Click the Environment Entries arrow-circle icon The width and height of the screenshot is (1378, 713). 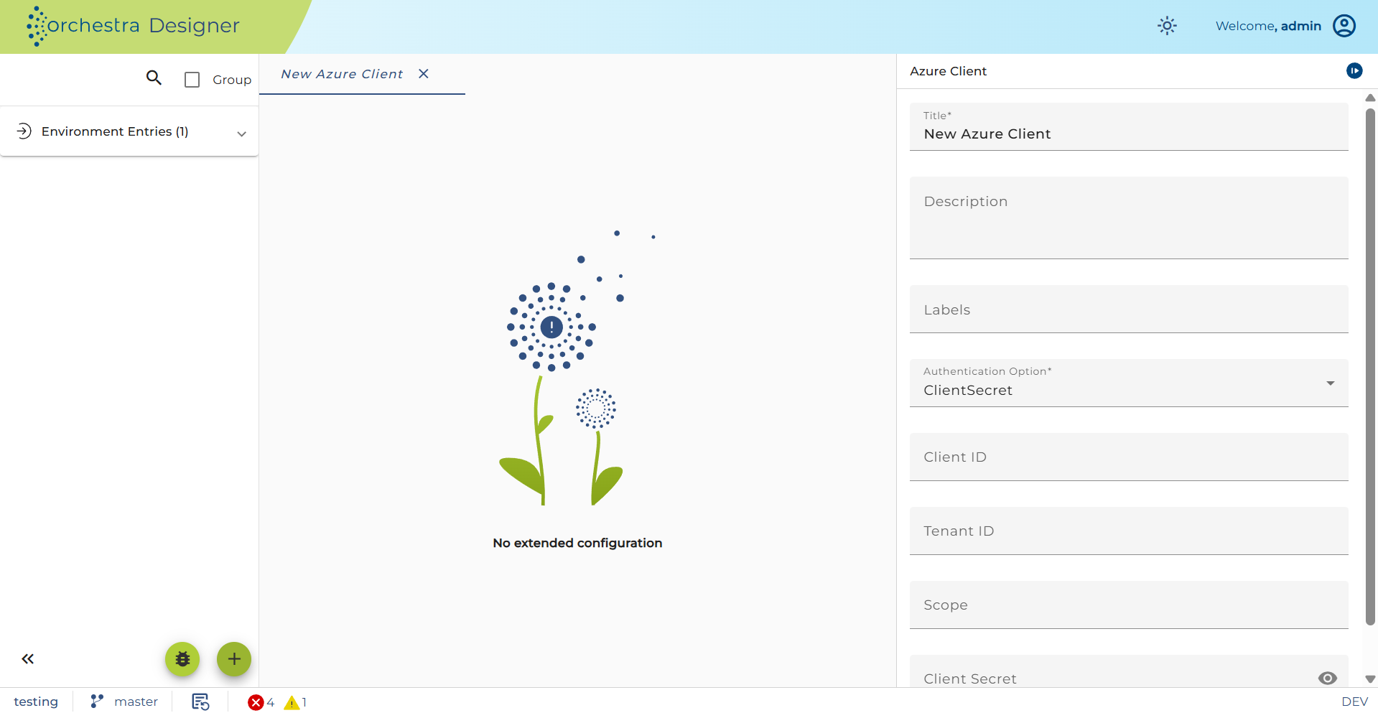(24, 131)
